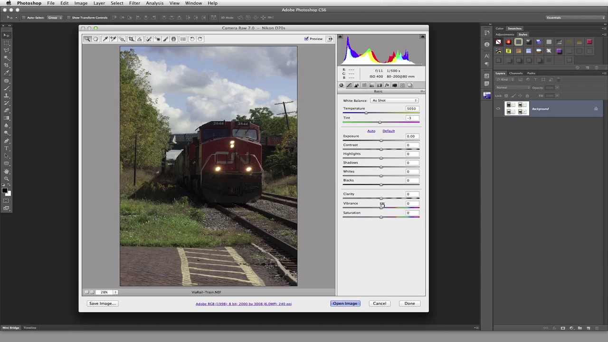Open the Effects (fx) panel tab
Image resolution: width=608 pixels, height=342 pixels.
[x=387, y=85]
